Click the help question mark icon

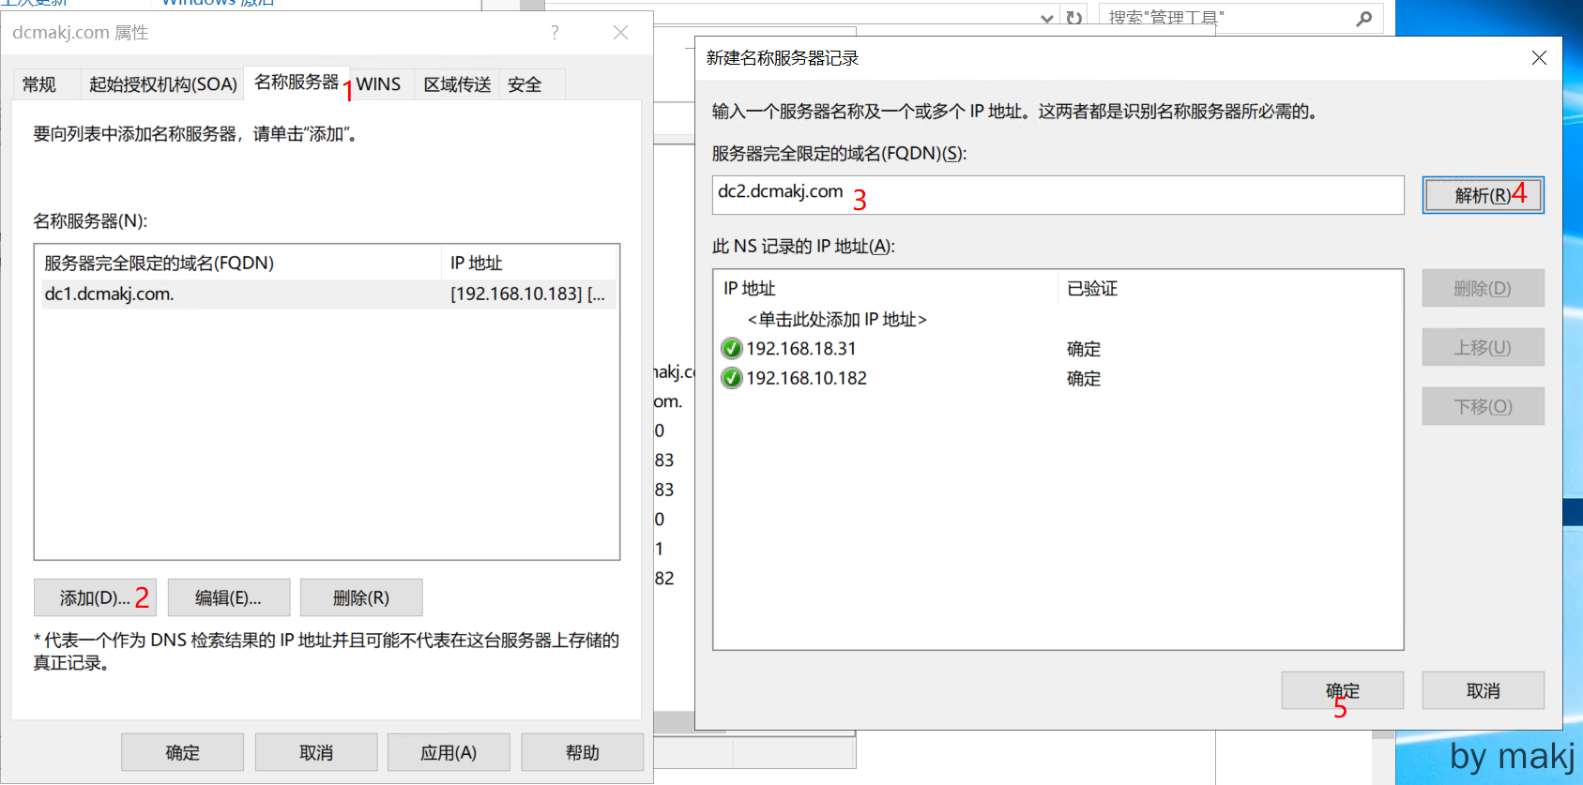point(555,33)
